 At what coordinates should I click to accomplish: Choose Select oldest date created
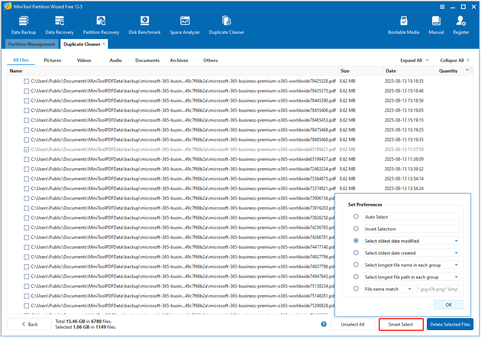pyautogui.click(x=356, y=252)
